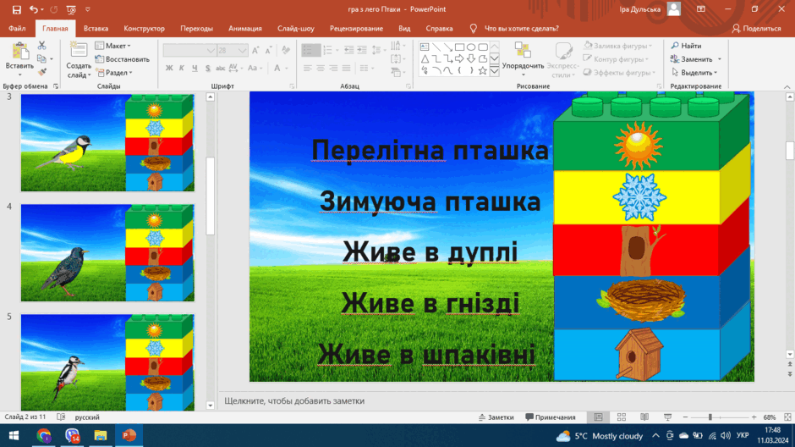Open the Анимация tab
795x447 pixels.
[x=245, y=29]
